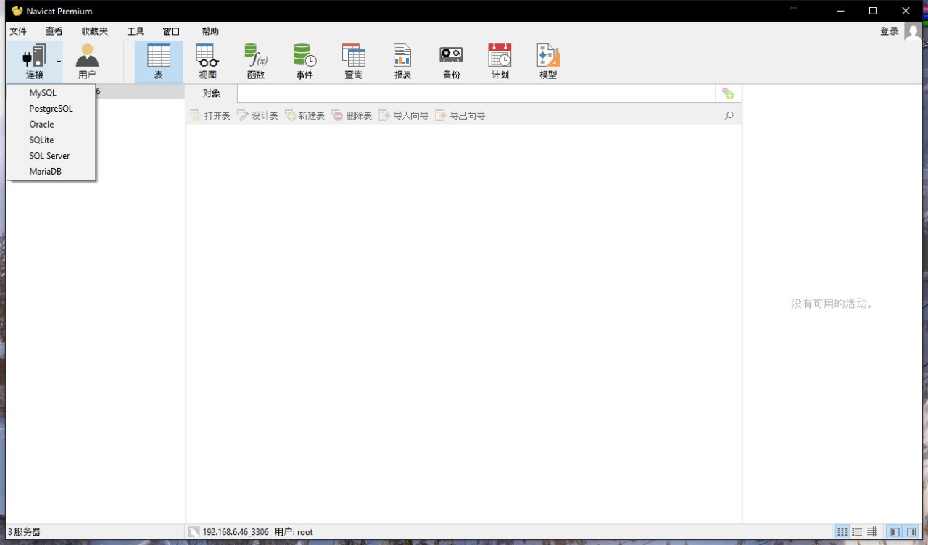
Task: Toggle the right information pane
Action: coord(911,532)
